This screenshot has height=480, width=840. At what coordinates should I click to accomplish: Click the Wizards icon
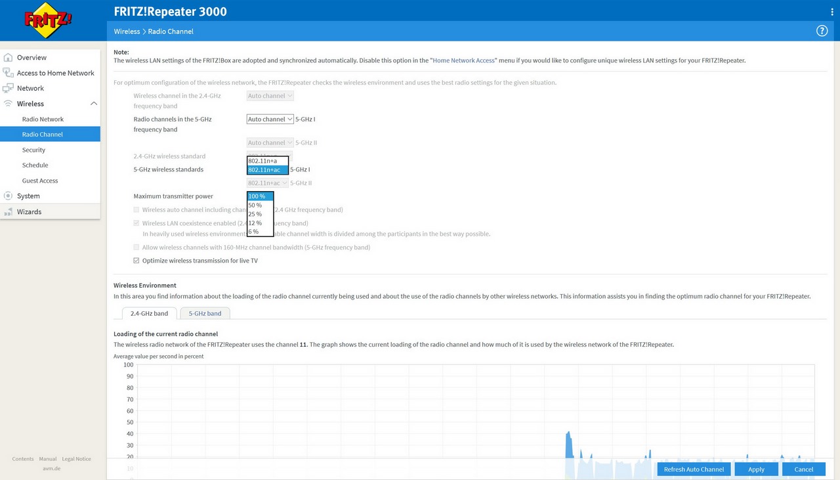[x=8, y=211]
